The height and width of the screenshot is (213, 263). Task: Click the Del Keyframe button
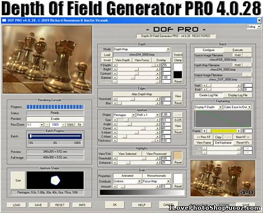click(223, 143)
